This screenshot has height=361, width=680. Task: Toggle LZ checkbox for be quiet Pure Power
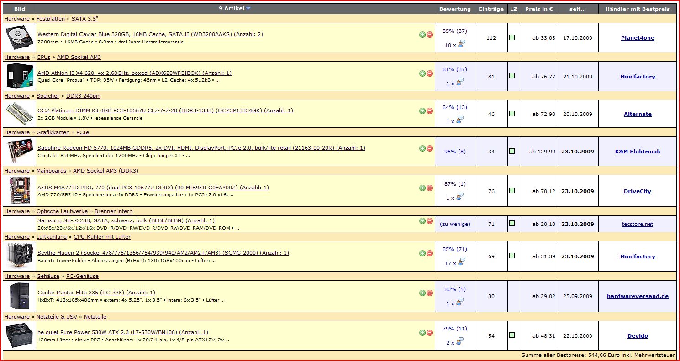pyautogui.click(x=512, y=335)
